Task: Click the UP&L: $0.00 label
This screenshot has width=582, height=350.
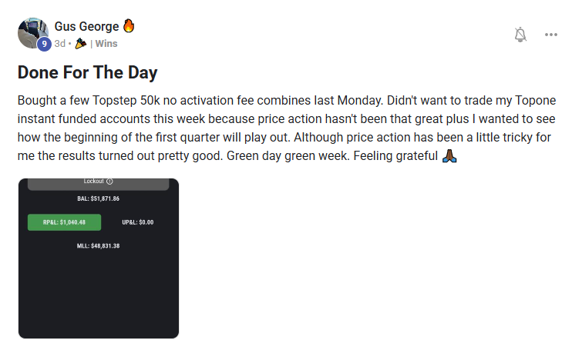Action: pos(138,222)
